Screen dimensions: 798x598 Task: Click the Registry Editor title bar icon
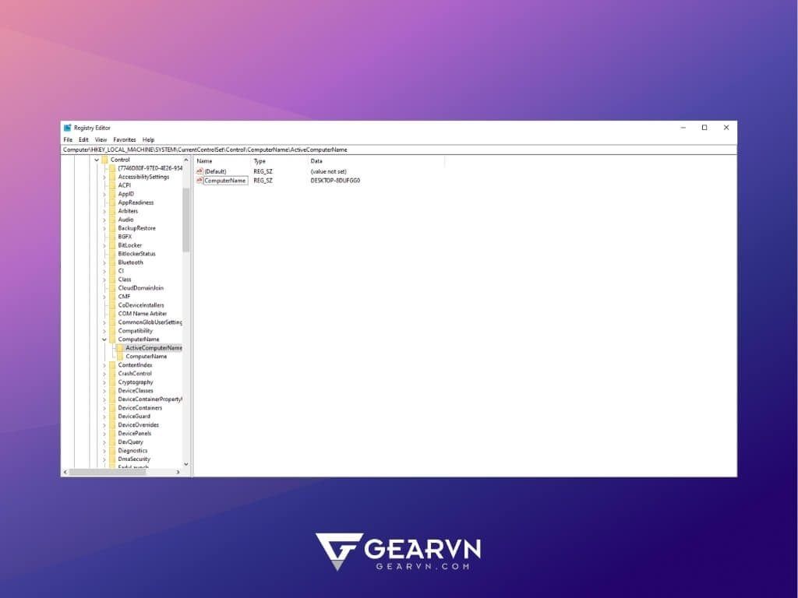click(x=67, y=128)
